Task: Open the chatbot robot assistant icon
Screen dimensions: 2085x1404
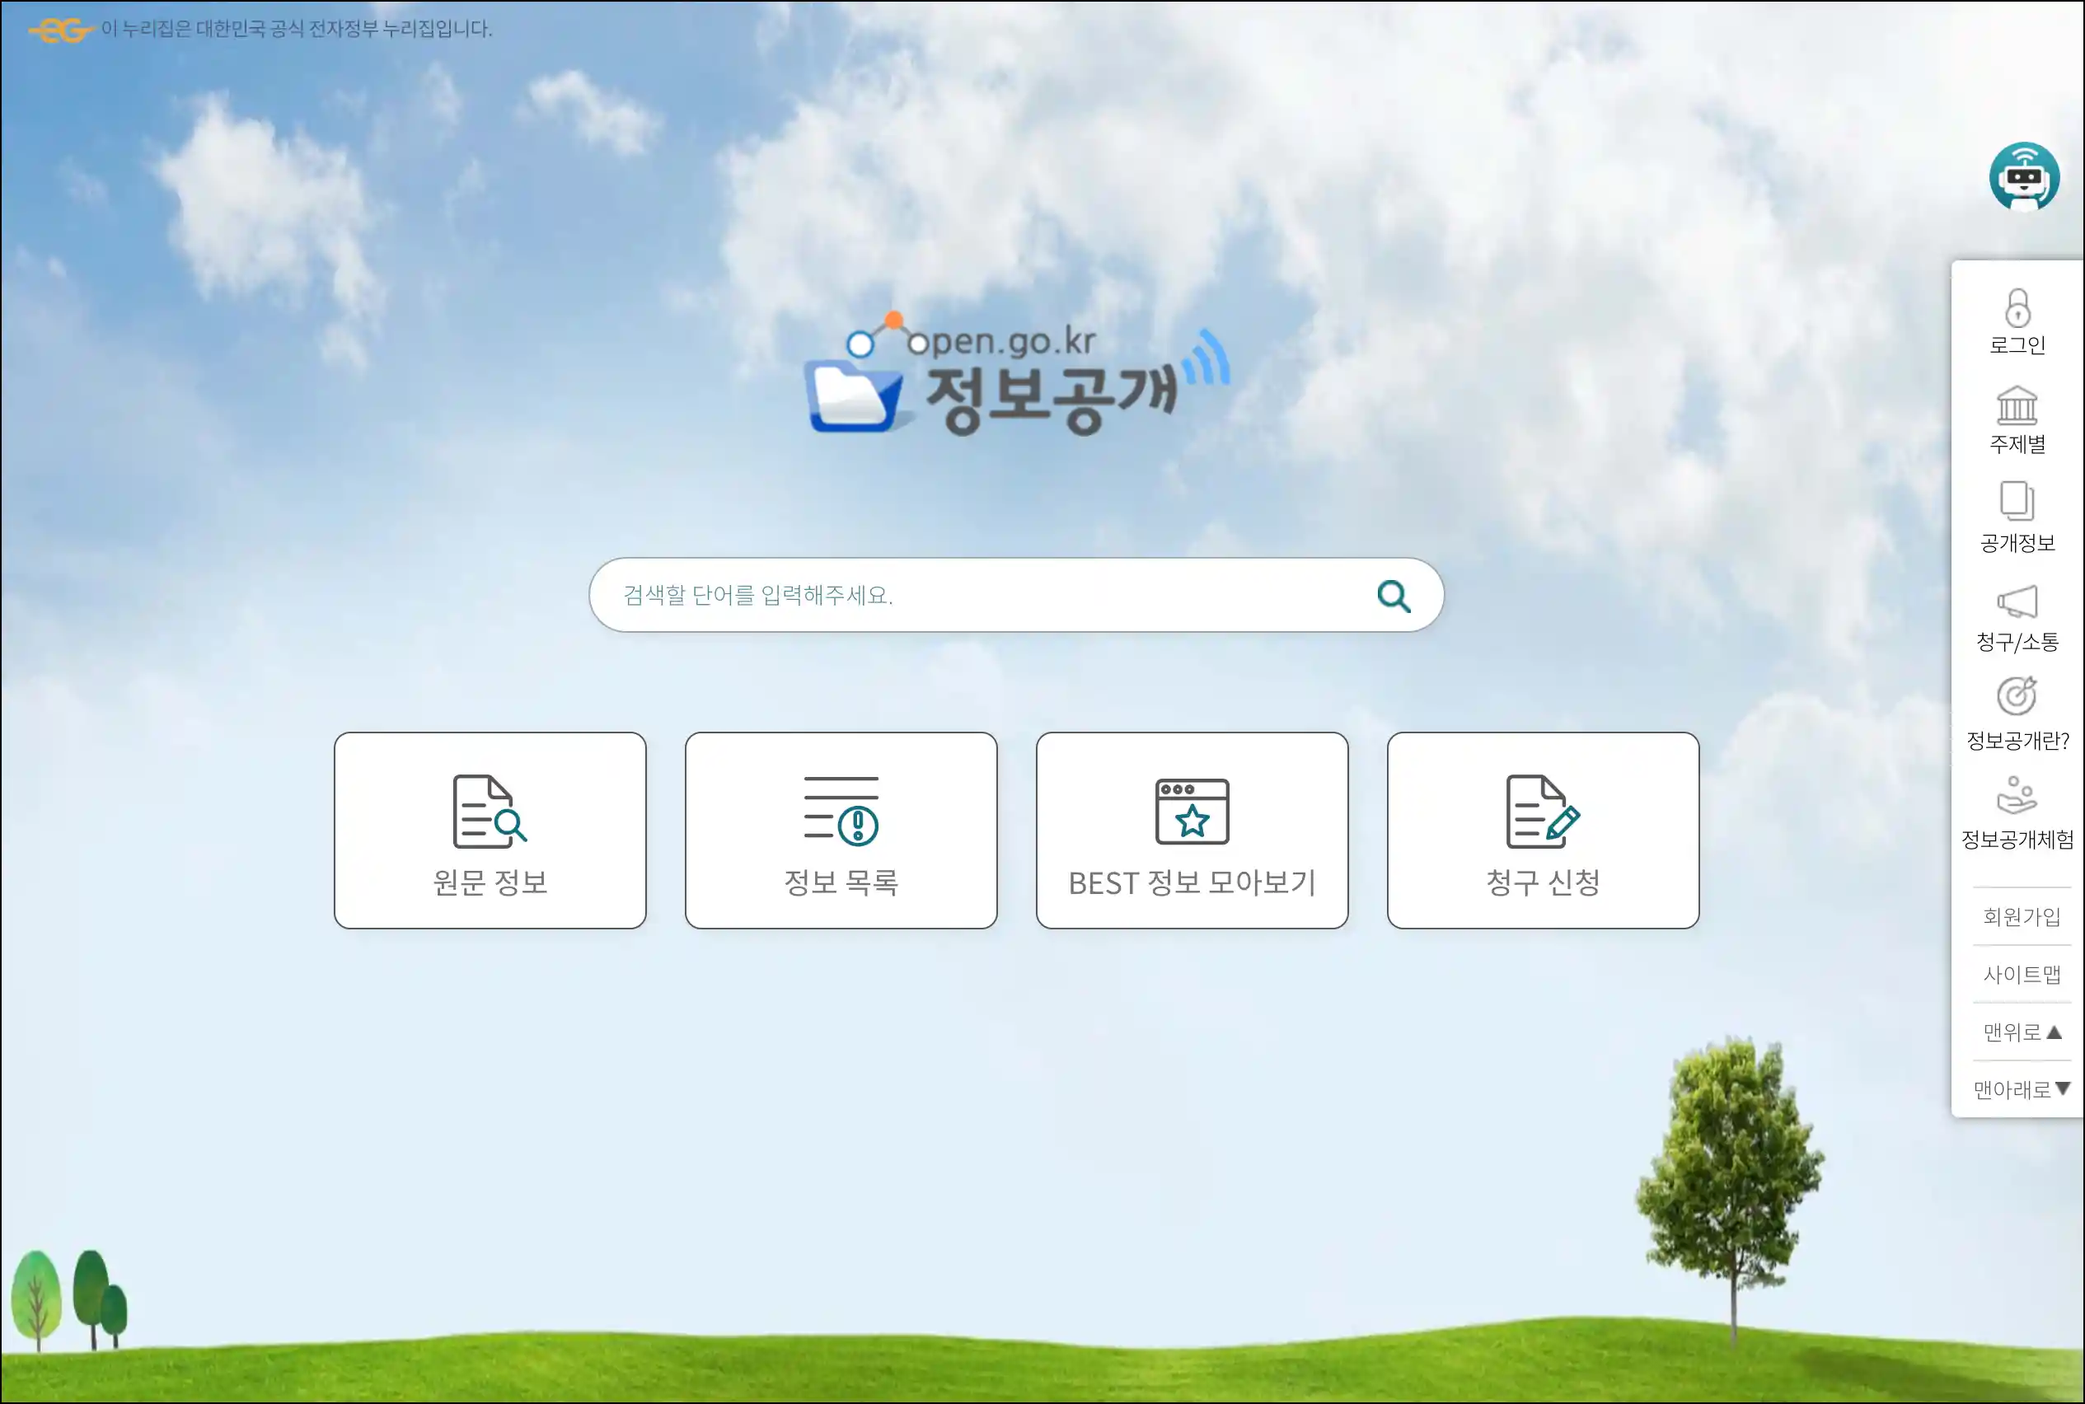Action: (2023, 177)
